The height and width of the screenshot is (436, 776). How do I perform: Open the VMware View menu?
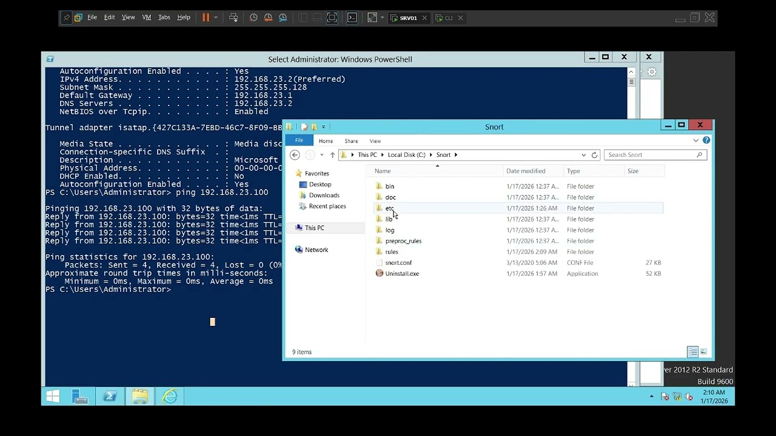click(129, 18)
